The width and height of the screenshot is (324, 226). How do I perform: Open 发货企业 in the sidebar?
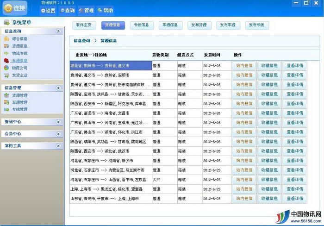[x=19, y=75]
